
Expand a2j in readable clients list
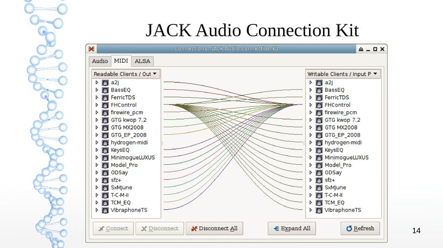point(96,82)
